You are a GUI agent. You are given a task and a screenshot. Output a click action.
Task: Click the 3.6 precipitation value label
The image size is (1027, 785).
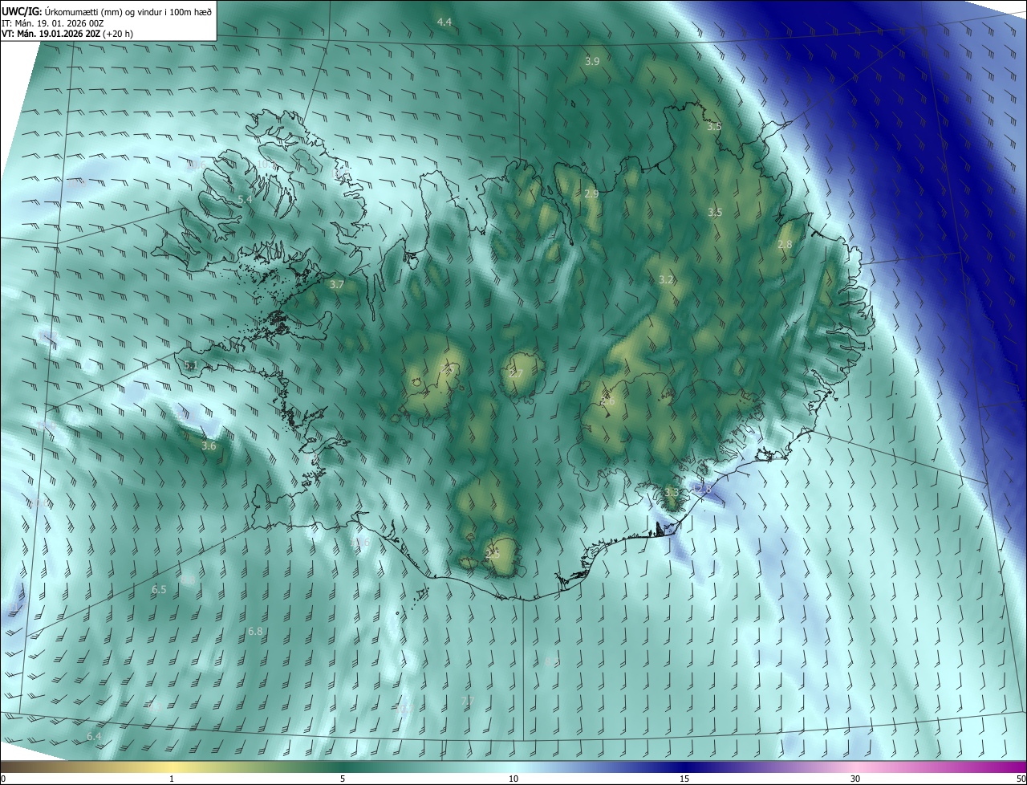point(209,445)
